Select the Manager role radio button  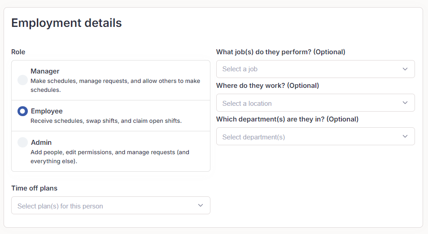click(x=22, y=80)
